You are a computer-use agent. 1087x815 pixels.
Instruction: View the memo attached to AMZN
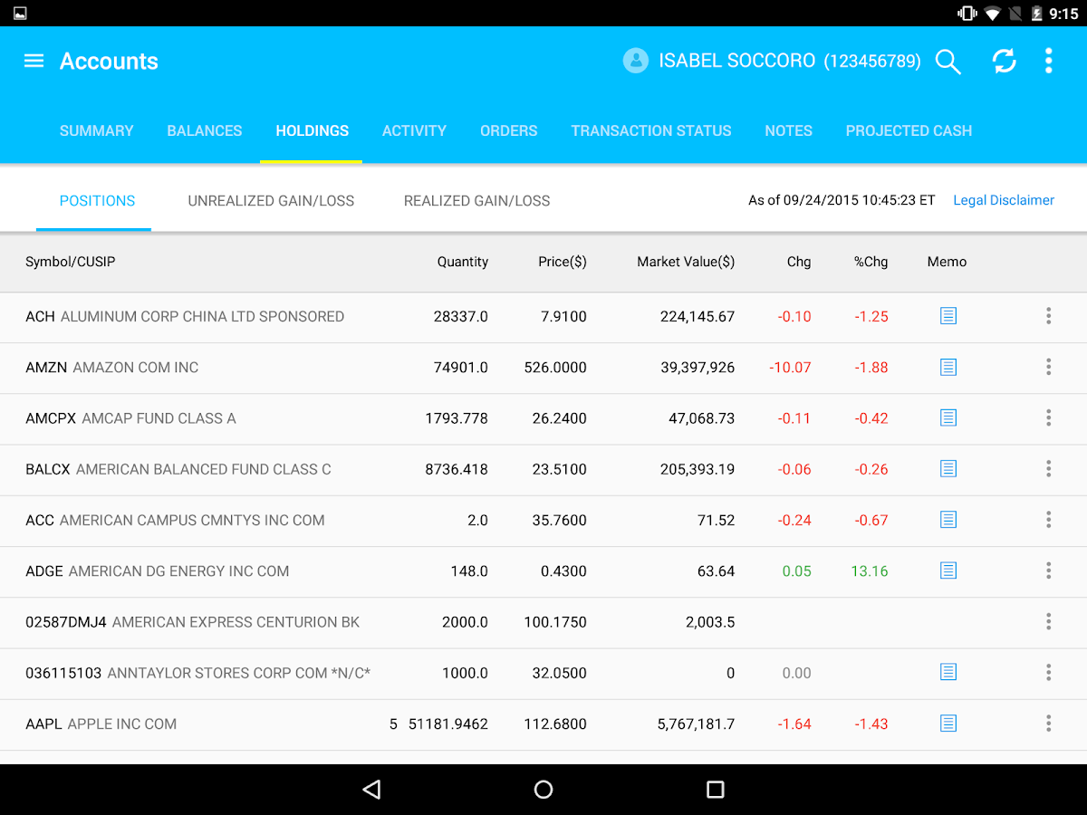[x=948, y=368]
